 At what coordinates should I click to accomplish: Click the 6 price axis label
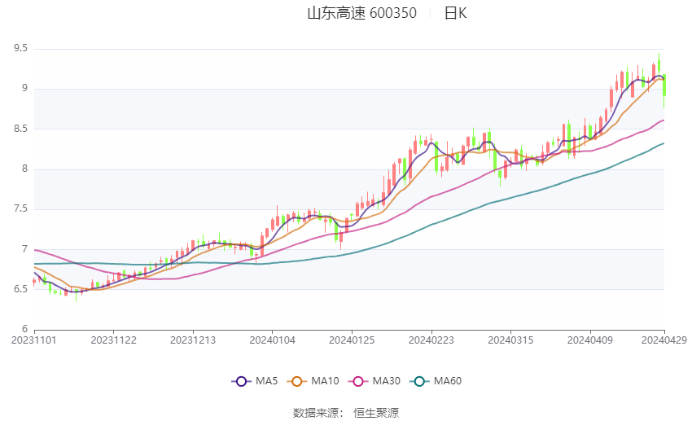24,329
